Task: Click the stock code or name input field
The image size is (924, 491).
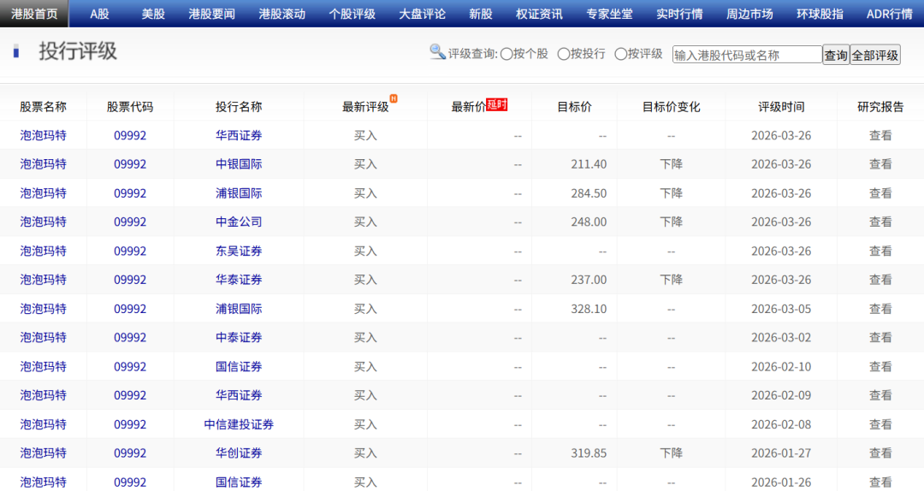Action: pos(747,55)
